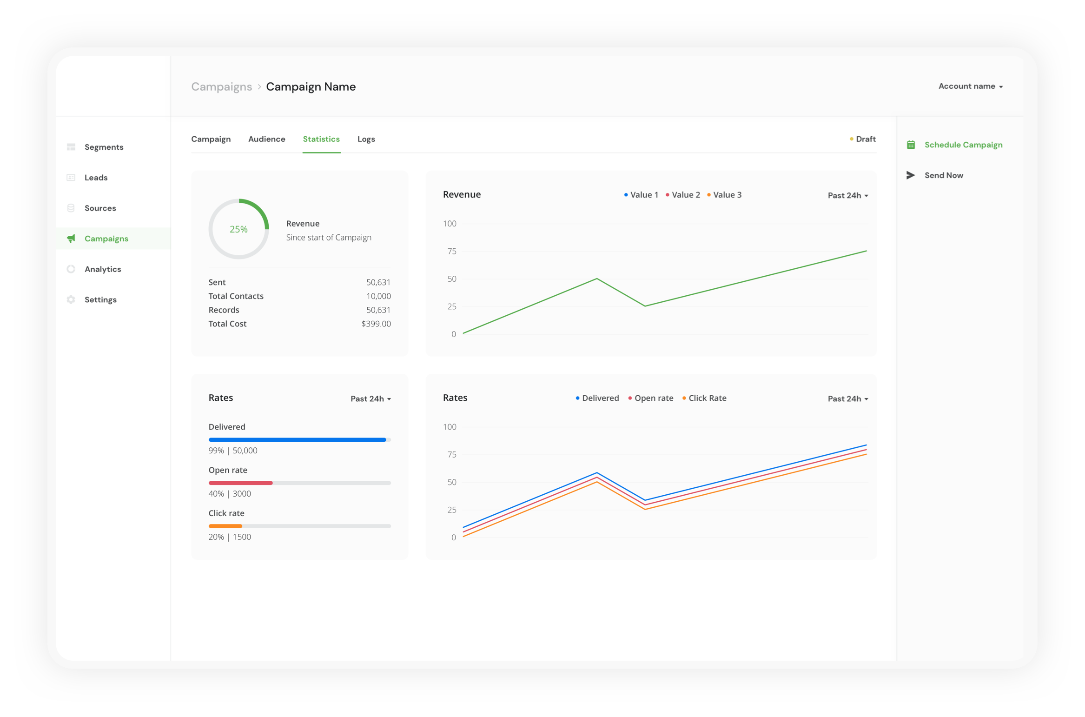
Task: Open the Account name dropdown
Action: pyautogui.click(x=971, y=86)
